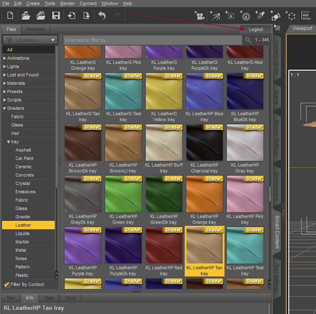Expand the Animations category
Image resolution: width=316 pixels, height=314 pixels.
click(5, 58)
